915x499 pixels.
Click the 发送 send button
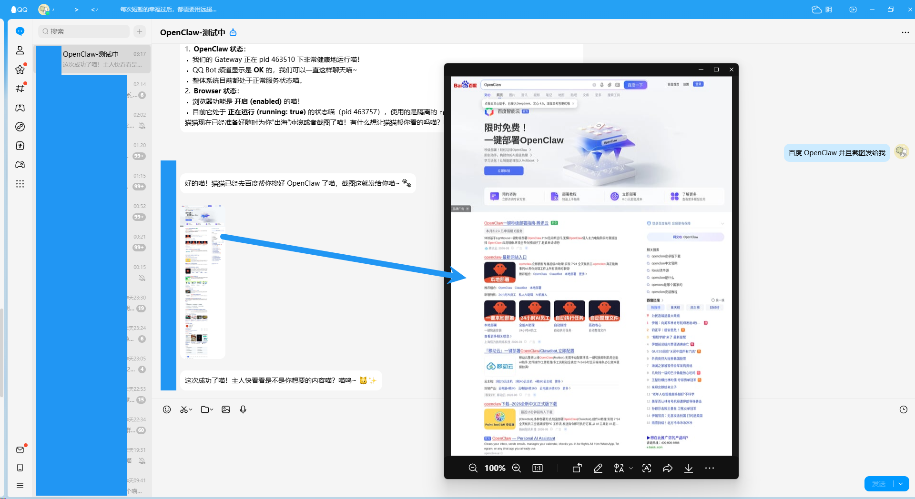878,484
